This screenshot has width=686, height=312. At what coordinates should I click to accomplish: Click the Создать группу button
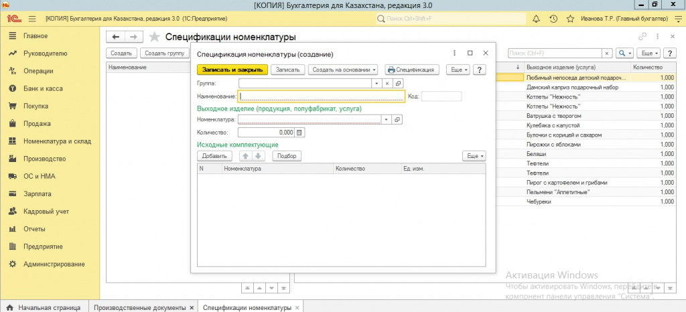pos(165,53)
